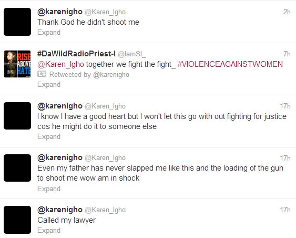Image resolution: width=296 pixels, height=238 pixels.
Task: Click @karenigho name on 'Called my lawyer' tweet
Action: coord(60,210)
